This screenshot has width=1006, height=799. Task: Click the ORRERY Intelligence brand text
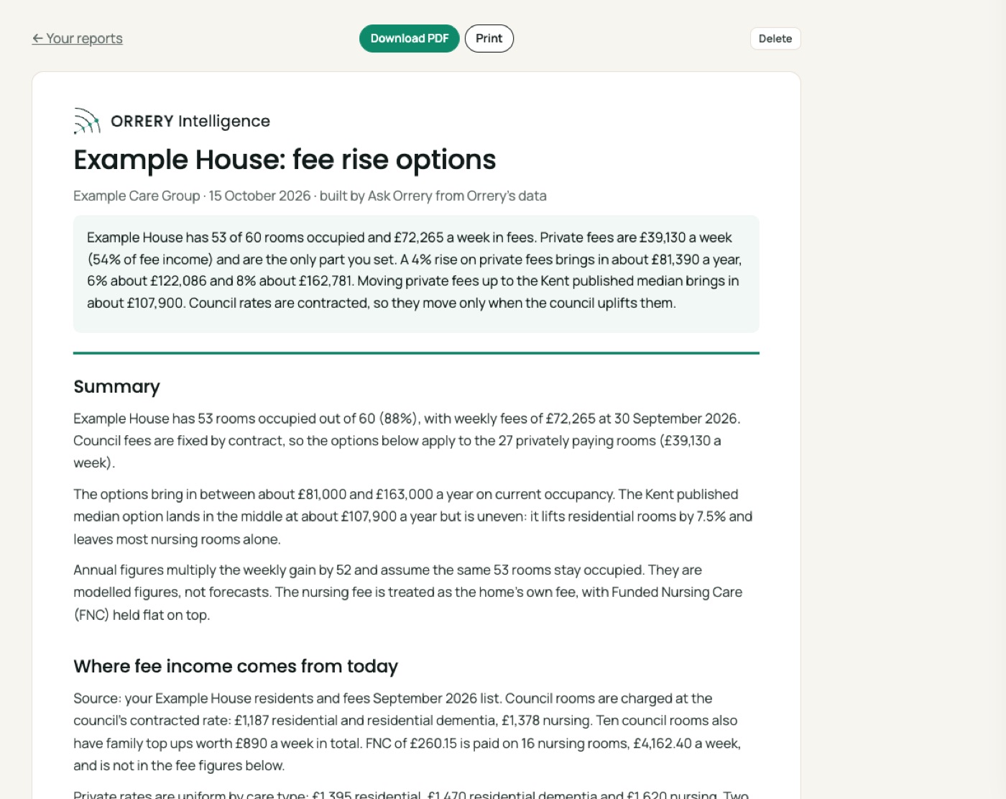click(190, 121)
